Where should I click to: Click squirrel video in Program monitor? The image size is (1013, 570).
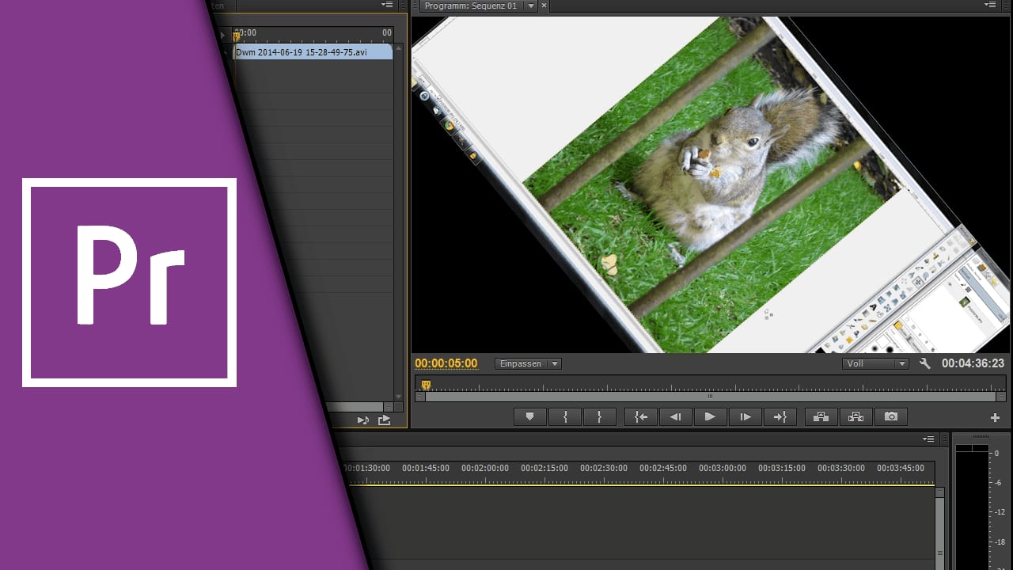pos(711,184)
